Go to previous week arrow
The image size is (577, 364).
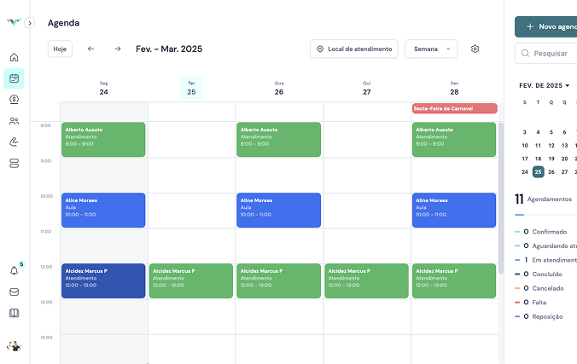(91, 49)
